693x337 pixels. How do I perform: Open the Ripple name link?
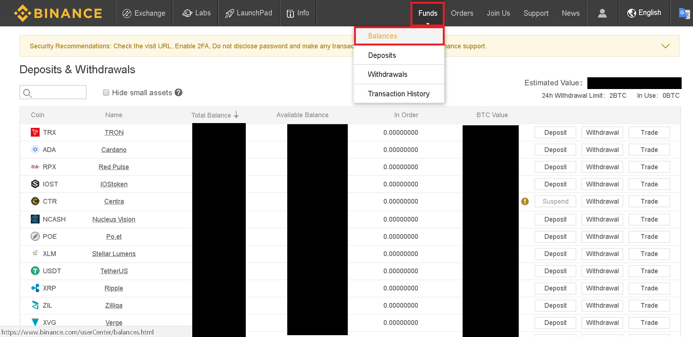pos(114,288)
